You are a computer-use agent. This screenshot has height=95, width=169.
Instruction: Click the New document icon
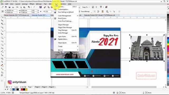(2, 7)
